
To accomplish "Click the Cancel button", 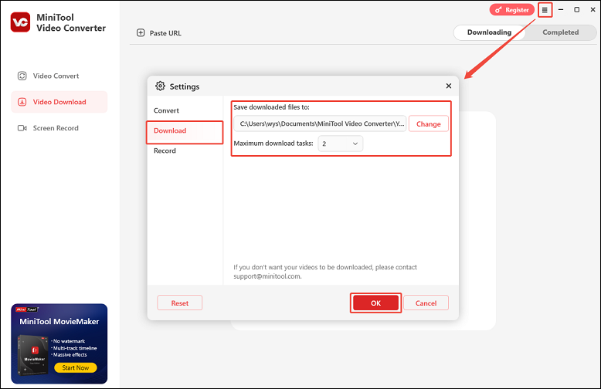I will pyautogui.click(x=426, y=303).
